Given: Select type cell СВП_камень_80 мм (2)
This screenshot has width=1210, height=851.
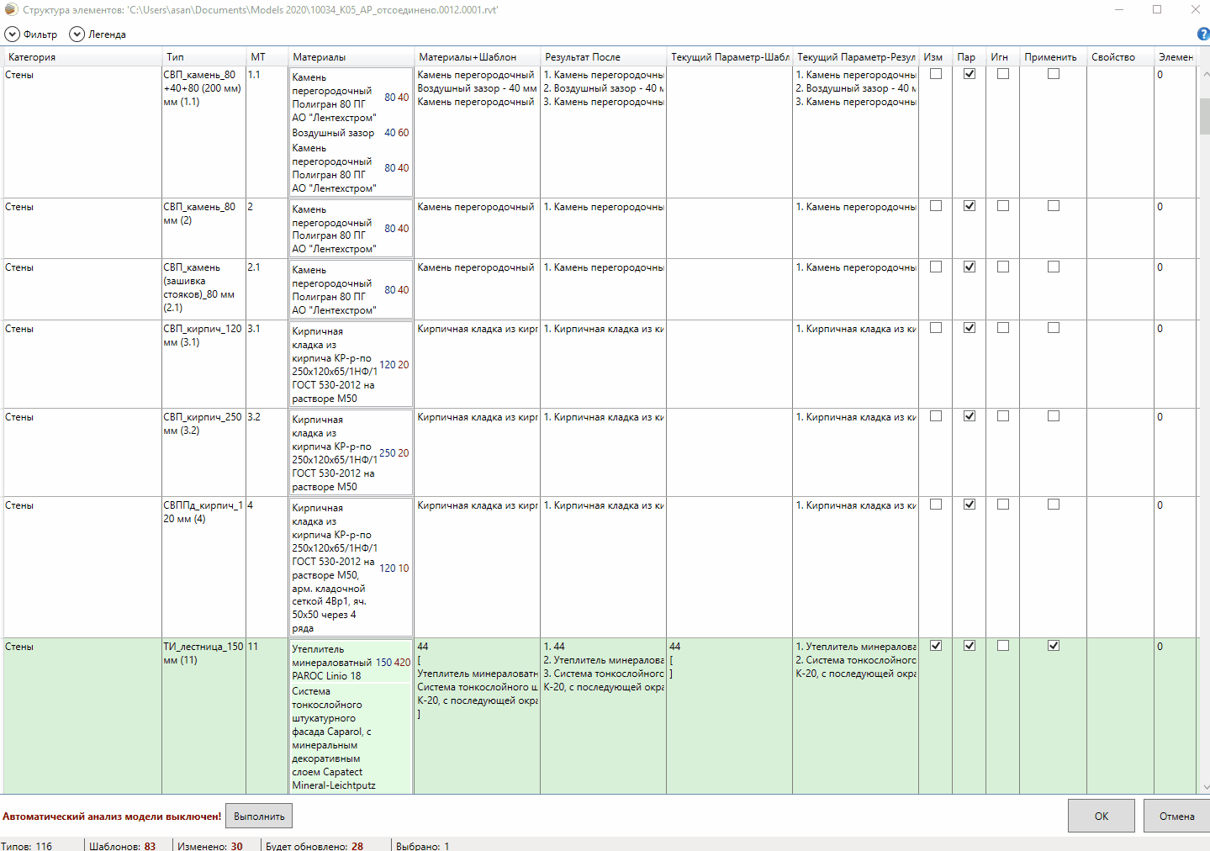Looking at the screenshot, I should 204,229.
